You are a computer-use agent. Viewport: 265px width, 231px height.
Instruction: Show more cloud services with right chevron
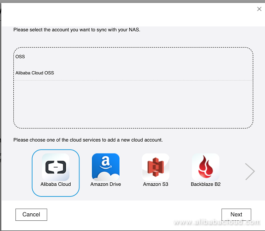(250, 171)
